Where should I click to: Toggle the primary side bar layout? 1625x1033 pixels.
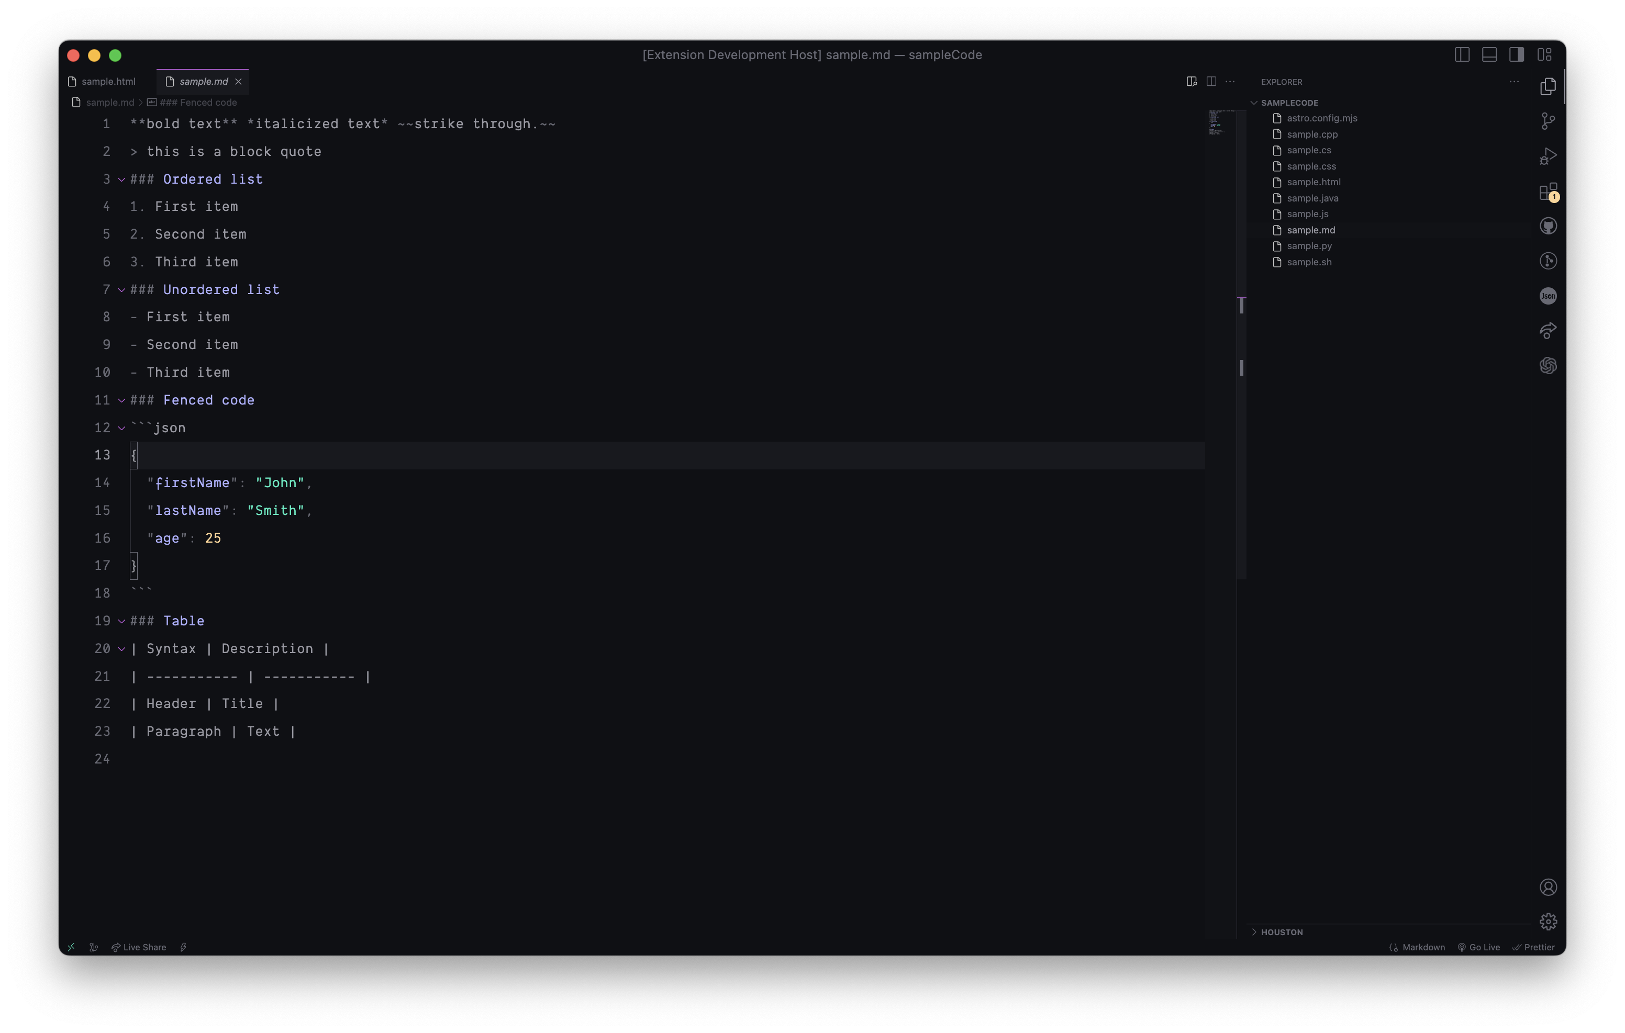[x=1462, y=54]
